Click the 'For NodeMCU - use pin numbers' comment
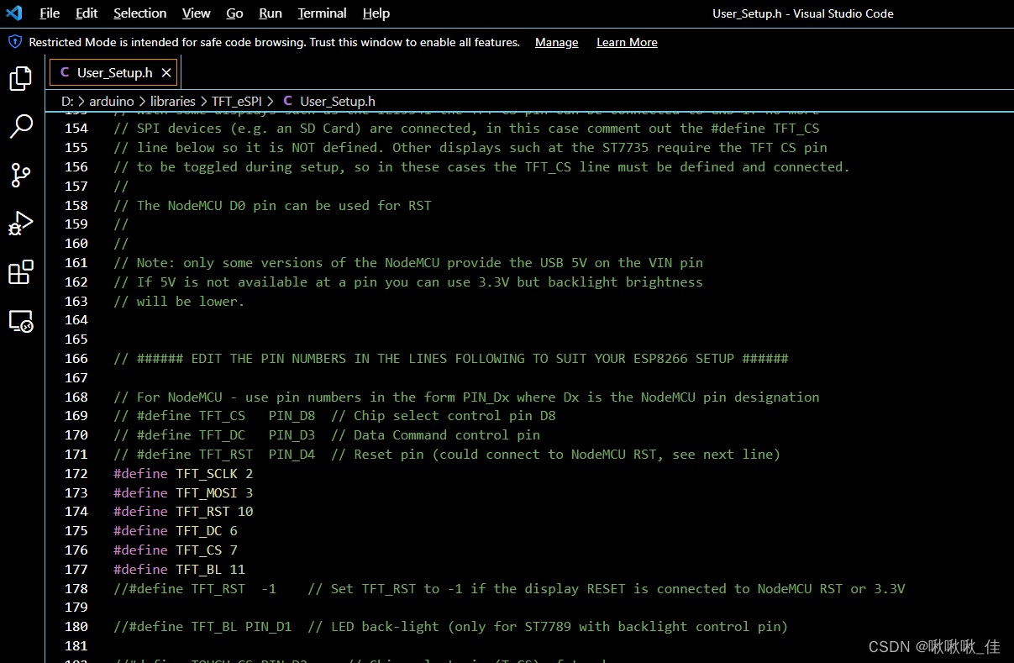 (x=466, y=397)
